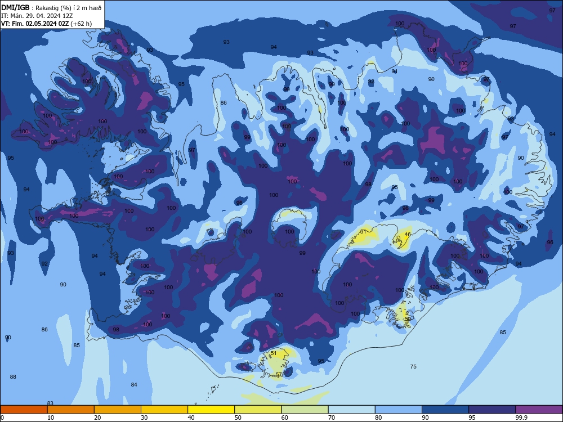Click the 40–50 bright yellow legend swatch
The width and height of the screenshot is (563, 422).
211,410
